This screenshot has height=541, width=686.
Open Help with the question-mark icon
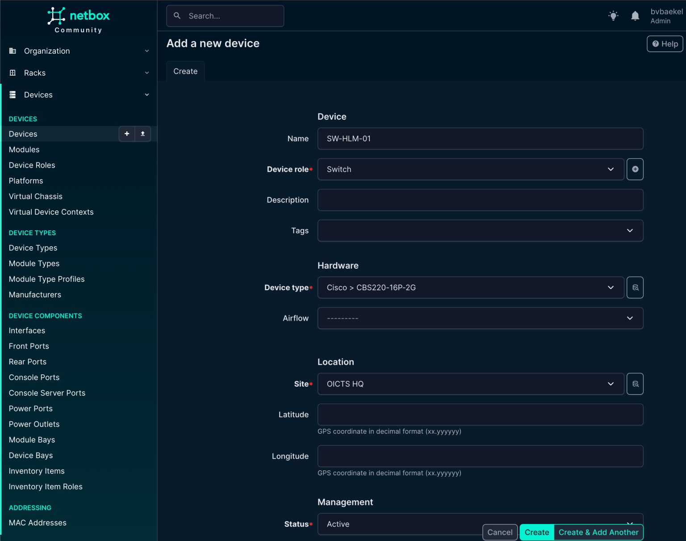[665, 44]
